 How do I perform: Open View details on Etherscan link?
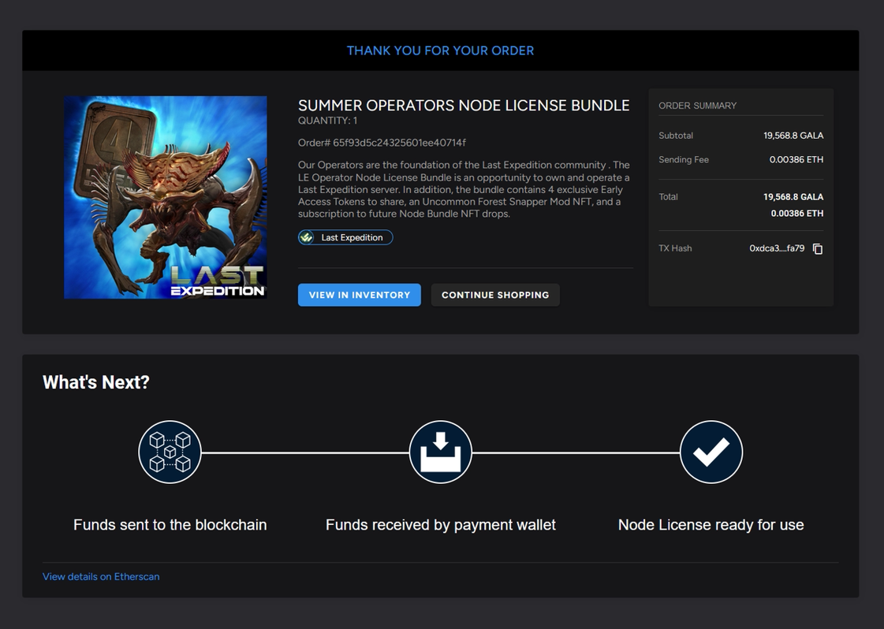coord(101,577)
